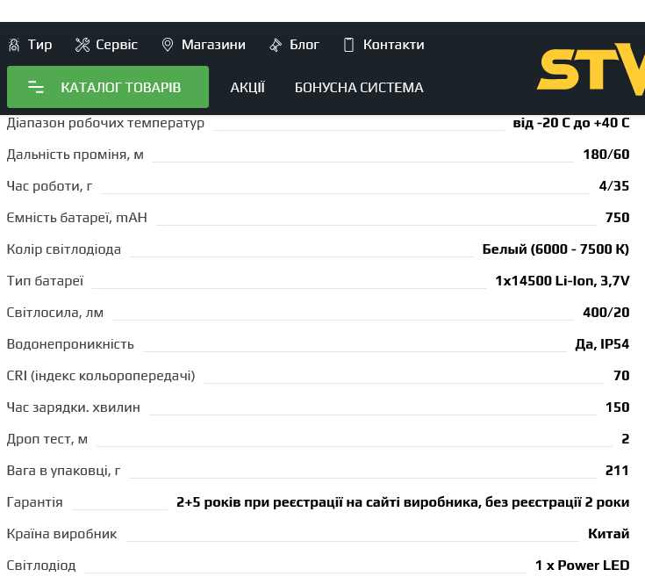Open the Контакти text link
645x584 pixels.
coord(393,45)
